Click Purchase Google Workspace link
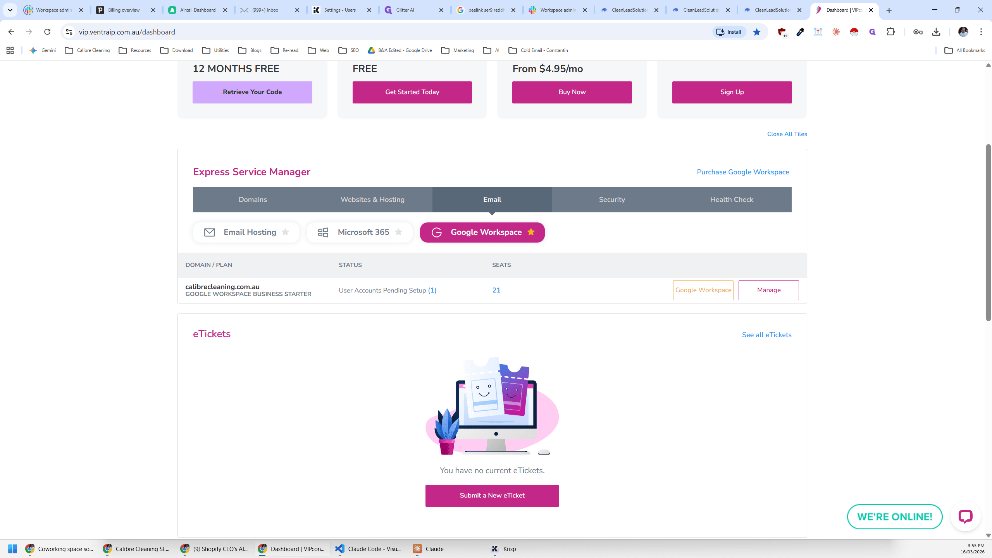This screenshot has width=992, height=558. click(743, 172)
